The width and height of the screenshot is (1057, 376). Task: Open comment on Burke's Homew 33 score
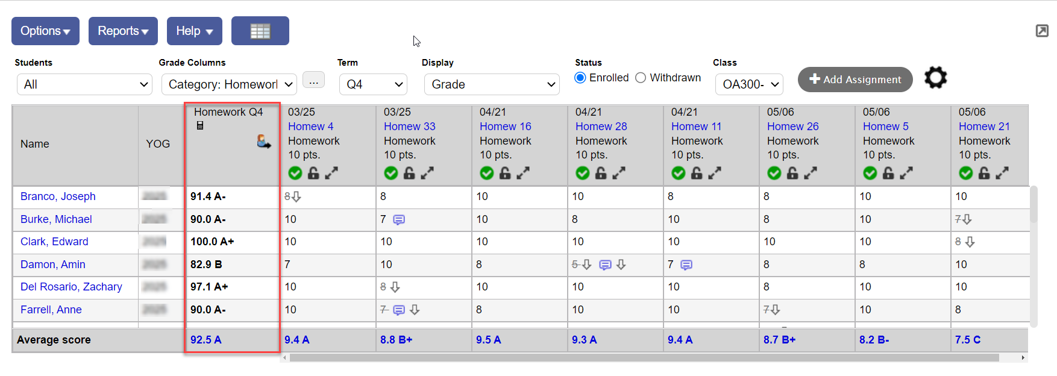[399, 220]
